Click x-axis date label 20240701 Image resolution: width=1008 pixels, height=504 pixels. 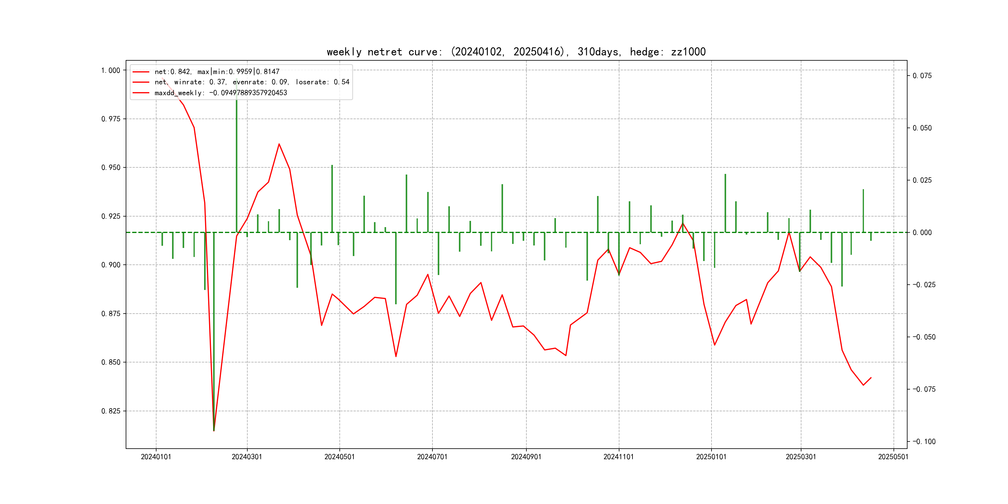(432, 457)
